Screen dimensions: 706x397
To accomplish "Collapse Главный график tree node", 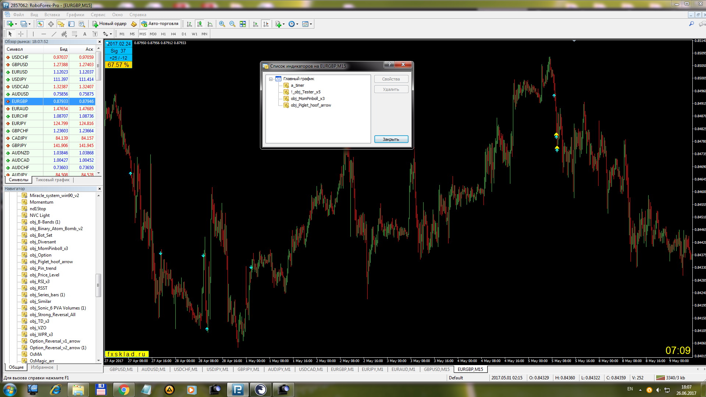I will (x=271, y=79).
